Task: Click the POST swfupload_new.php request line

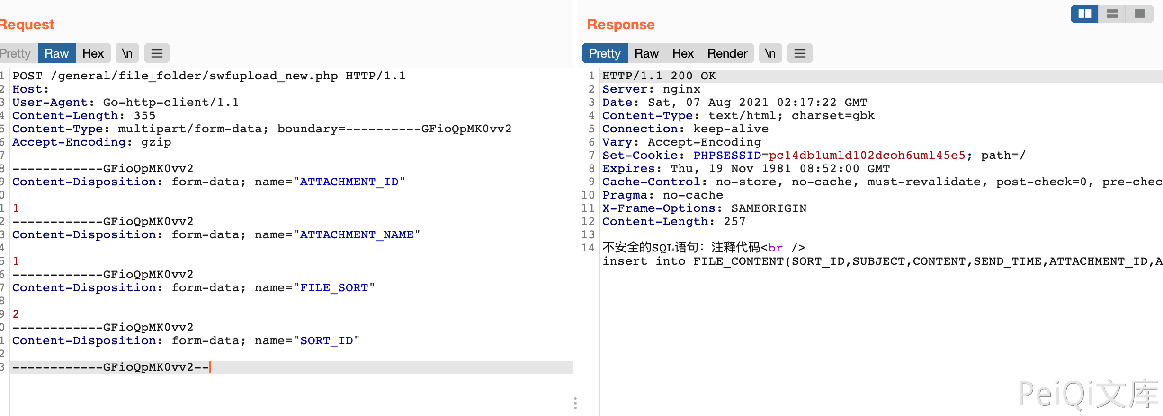Action: pos(209,76)
